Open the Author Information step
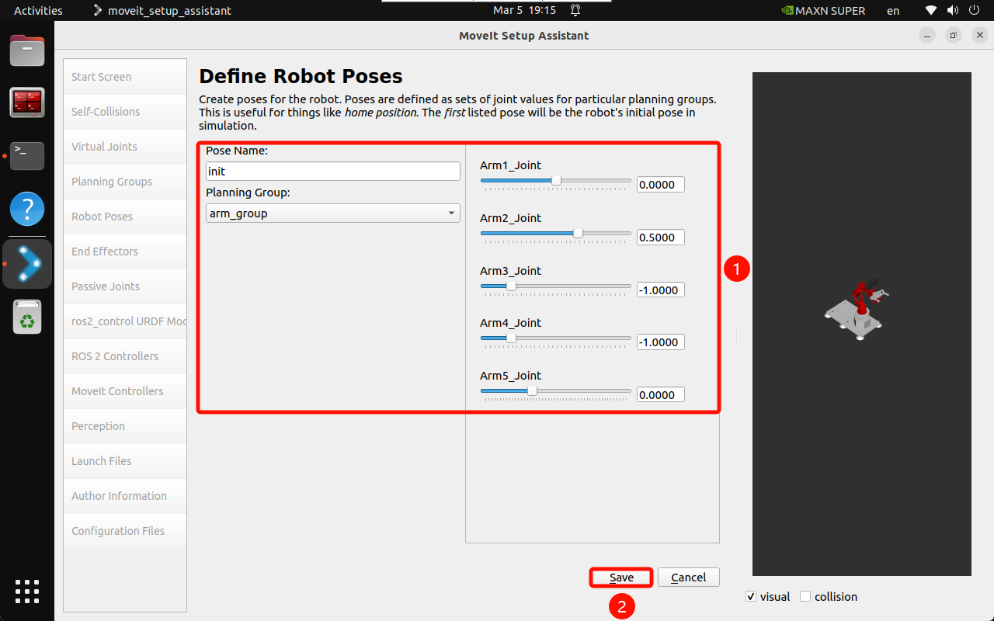Screen dimensions: 994x621 [x=125, y=496]
